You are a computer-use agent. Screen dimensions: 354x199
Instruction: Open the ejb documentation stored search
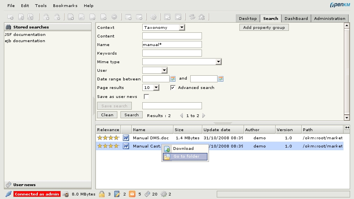pos(25,41)
